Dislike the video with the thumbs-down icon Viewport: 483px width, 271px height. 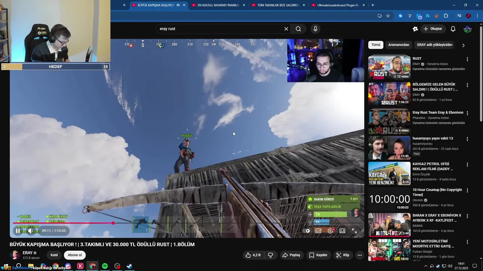coord(271,255)
